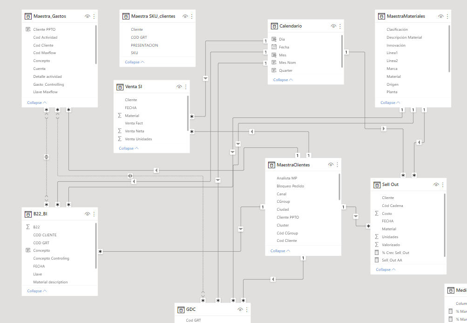Image resolution: width=467 pixels, height=323 pixels.
Task: Collapse the Maestra_Gastos table
Action: coord(37,103)
